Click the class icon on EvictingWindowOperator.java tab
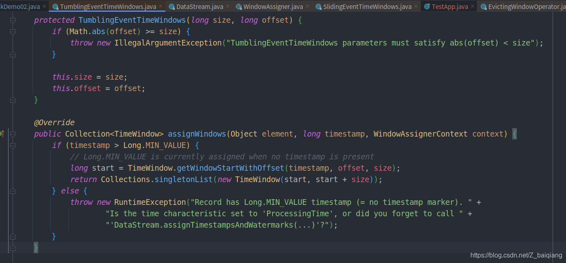This screenshot has width=566, height=263. point(483,7)
